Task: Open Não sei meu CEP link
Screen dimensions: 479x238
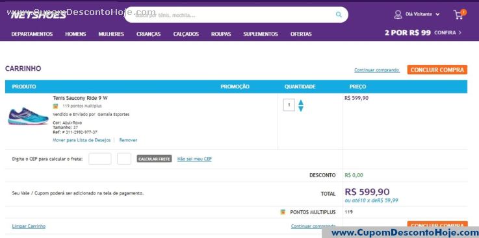Action: point(194,159)
